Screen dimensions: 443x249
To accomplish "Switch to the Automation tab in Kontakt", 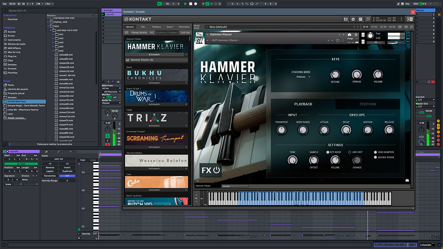I will 184,27.
